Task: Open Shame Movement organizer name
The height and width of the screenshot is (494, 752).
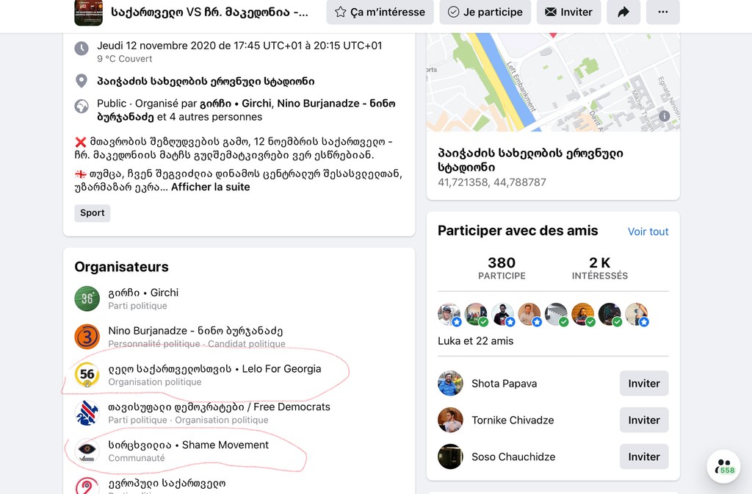Action: [x=188, y=445]
